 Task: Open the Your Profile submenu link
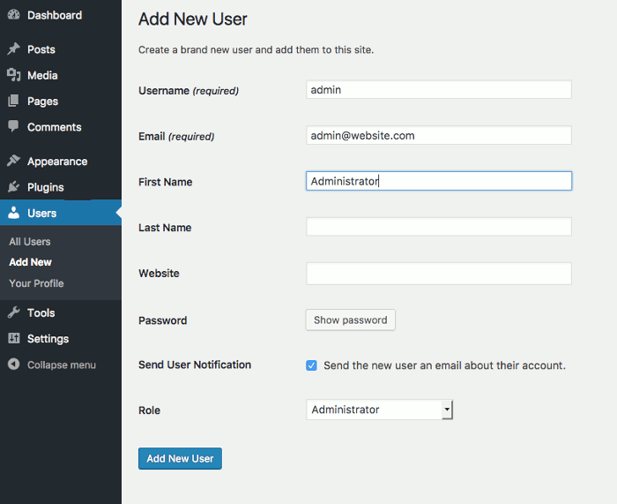point(36,283)
